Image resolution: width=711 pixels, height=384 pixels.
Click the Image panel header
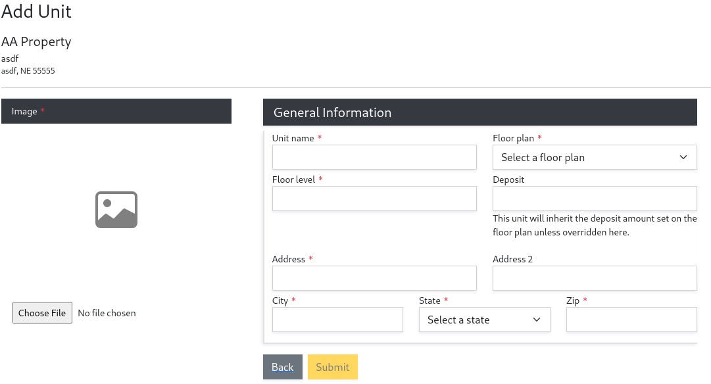point(116,111)
